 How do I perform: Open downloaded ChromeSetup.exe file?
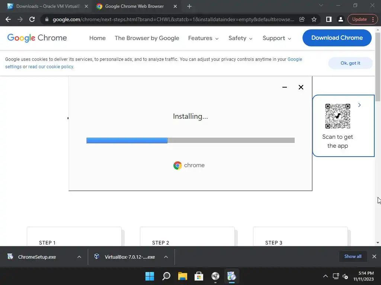tap(37, 257)
